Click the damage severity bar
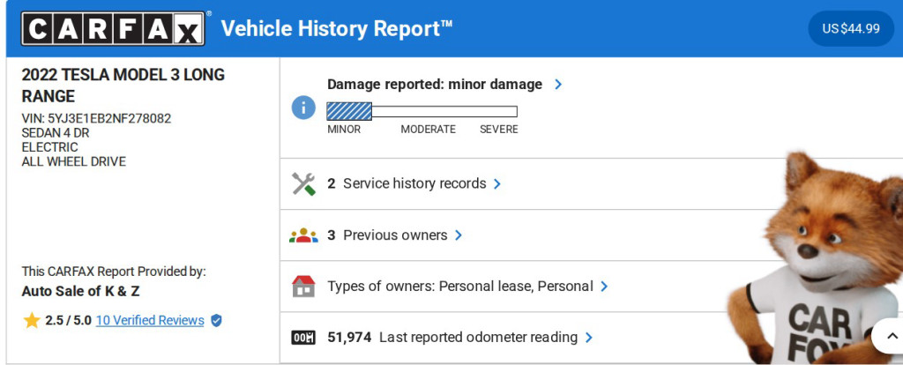Screen dimensions: 903x365 tap(422, 111)
